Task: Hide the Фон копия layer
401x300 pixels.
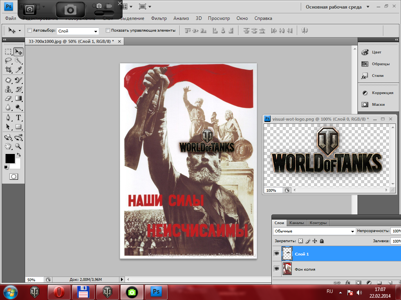Action: pos(276,269)
